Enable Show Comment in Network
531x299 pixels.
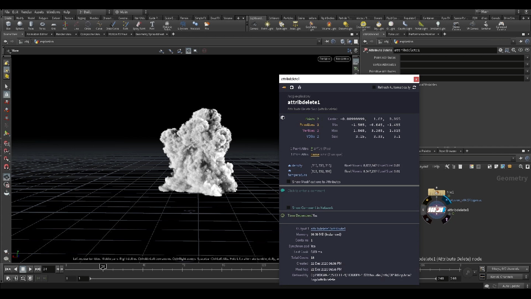point(288,207)
